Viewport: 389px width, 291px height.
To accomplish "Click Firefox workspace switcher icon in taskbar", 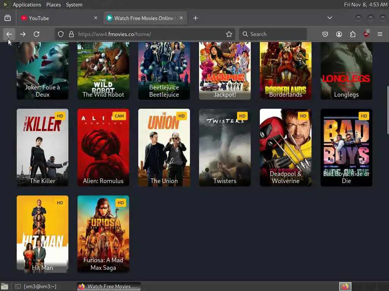I will point(345,286).
